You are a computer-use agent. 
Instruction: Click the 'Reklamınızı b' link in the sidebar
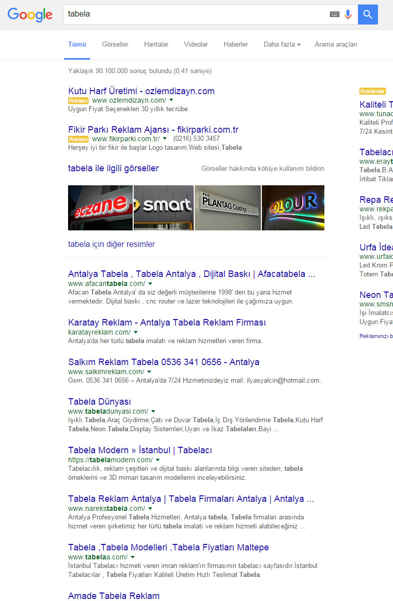pos(376,336)
